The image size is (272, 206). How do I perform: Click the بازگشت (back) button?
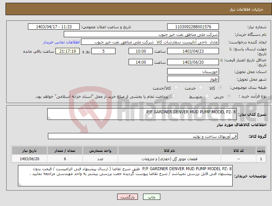pos(128,197)
